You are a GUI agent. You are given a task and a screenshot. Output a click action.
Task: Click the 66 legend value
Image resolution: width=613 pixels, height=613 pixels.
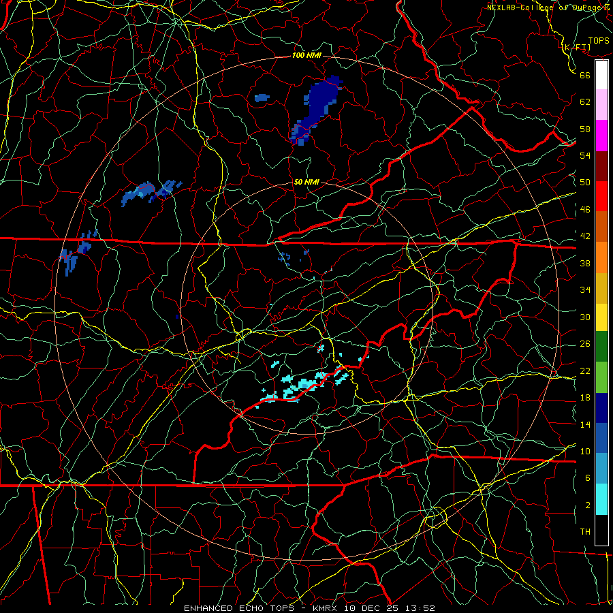(585, 75)
